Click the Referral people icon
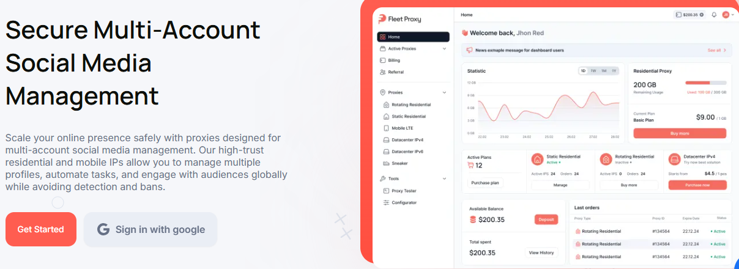This screenshot has width=739, height=269. click(382, 72)
